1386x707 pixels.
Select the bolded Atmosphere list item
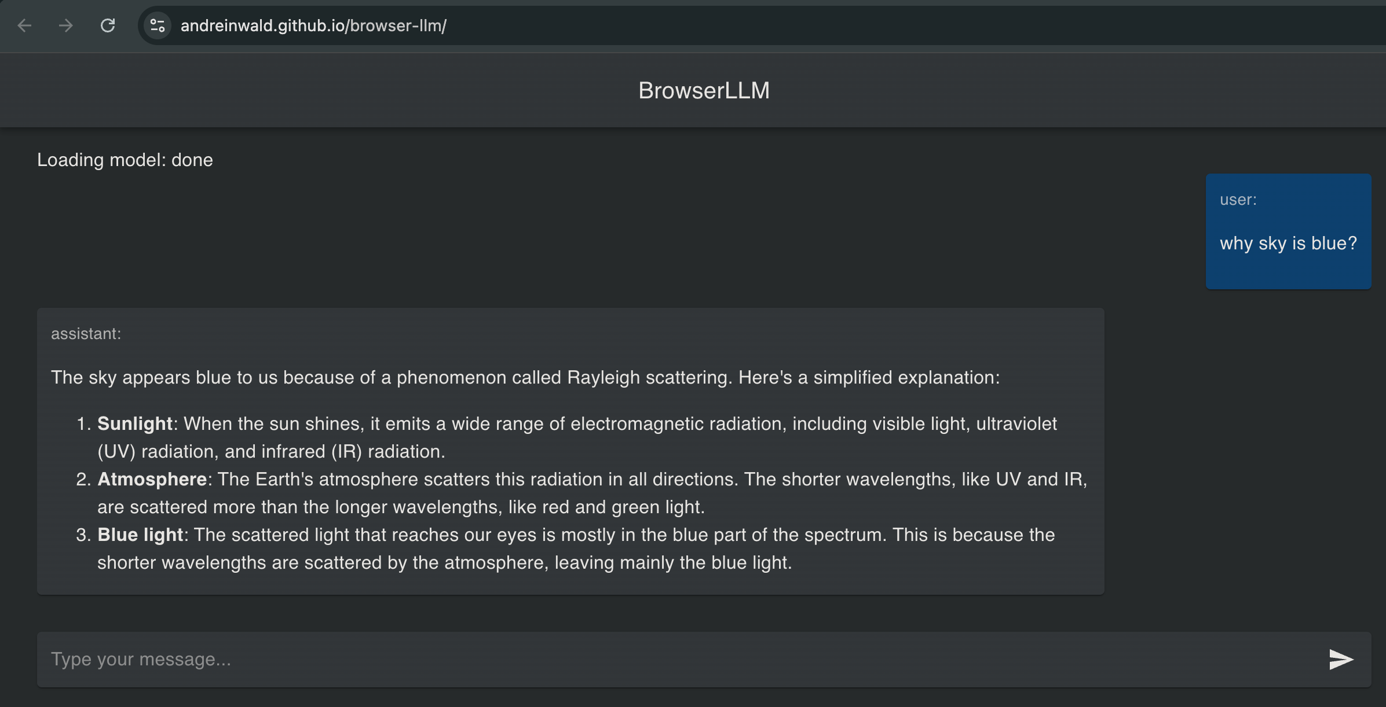pos(152,479)
